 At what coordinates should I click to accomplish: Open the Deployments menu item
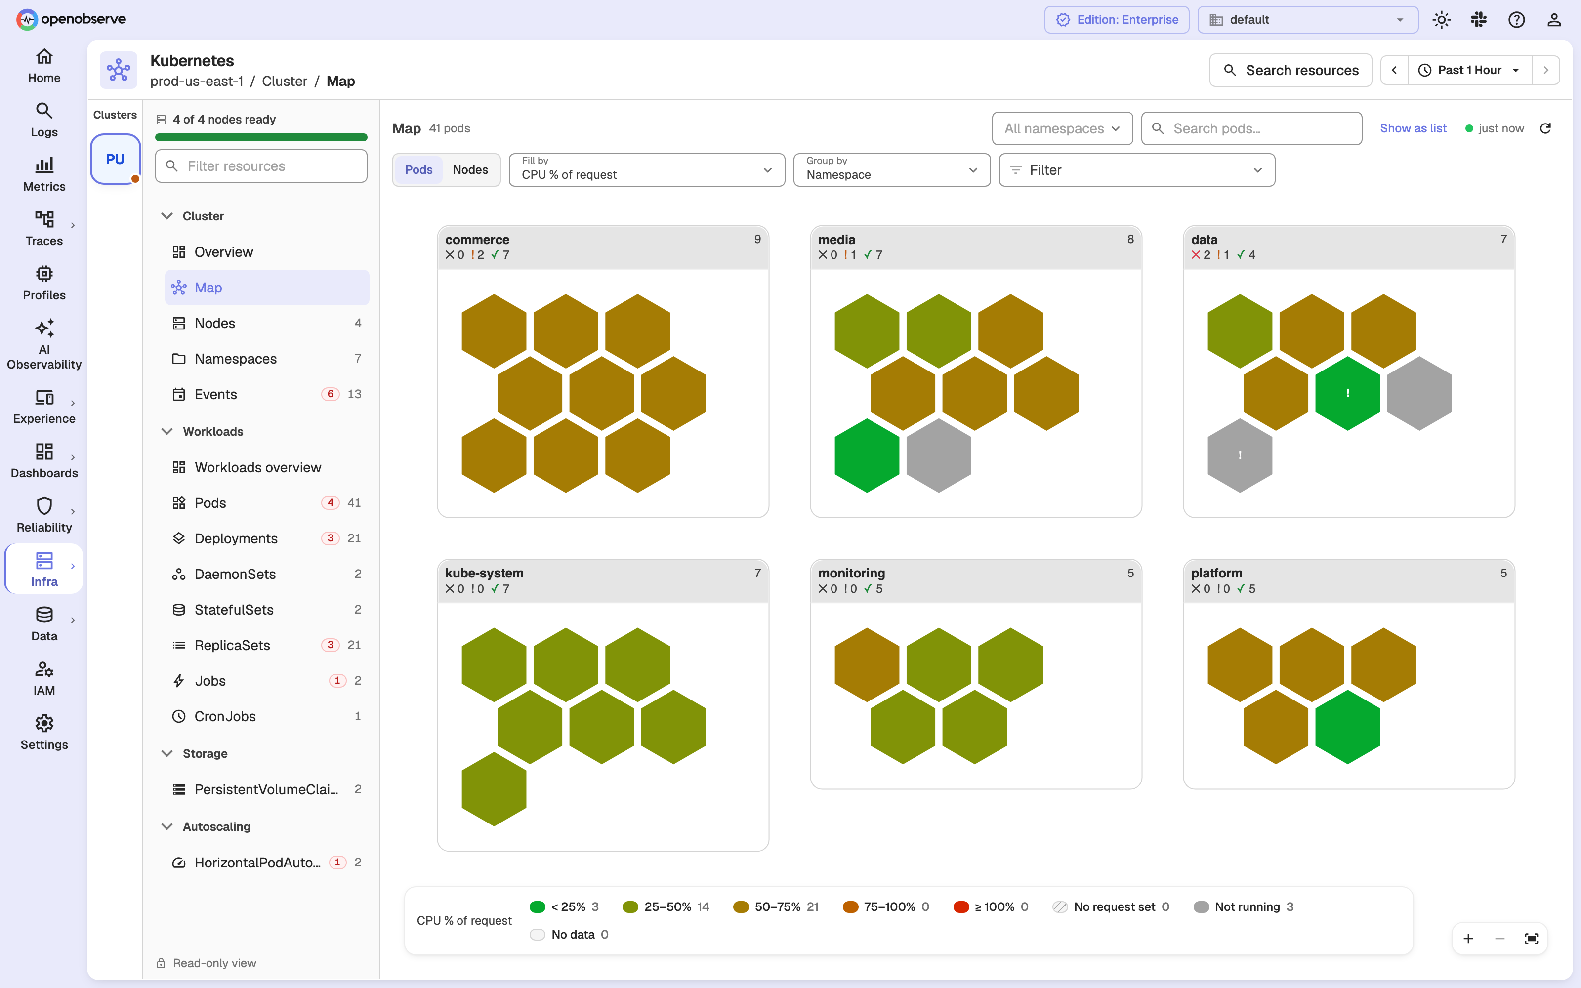pos(267,538)
